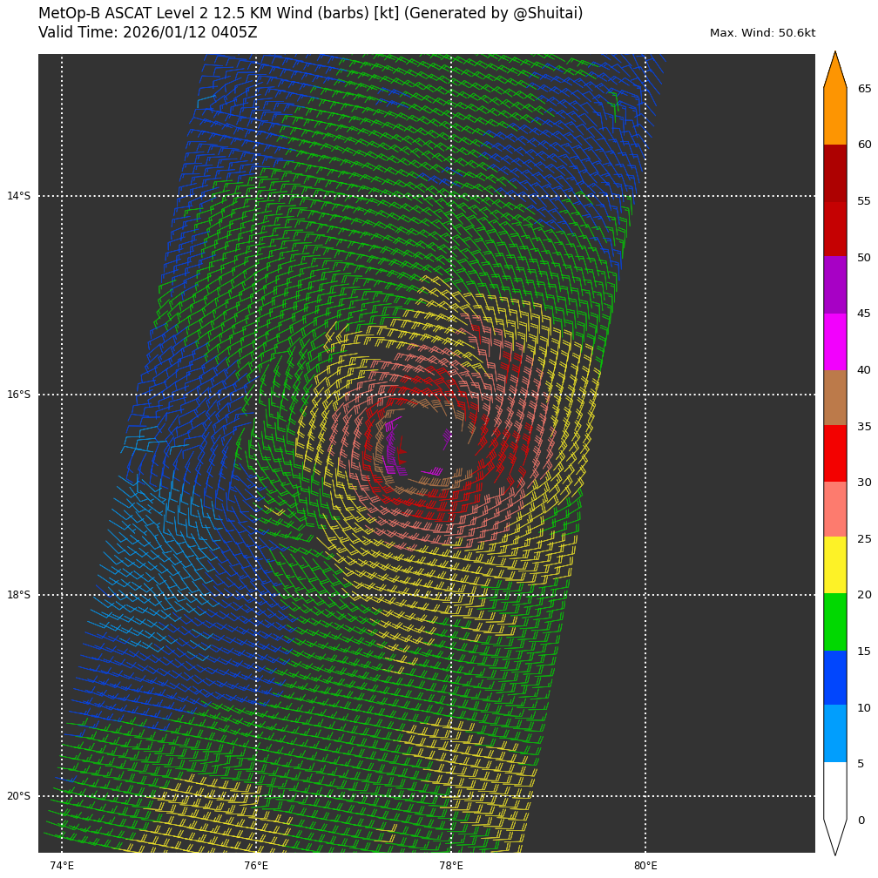
Task: Pick the magenta 40–45 kt colorbar band
Action: tap(834, 341)
